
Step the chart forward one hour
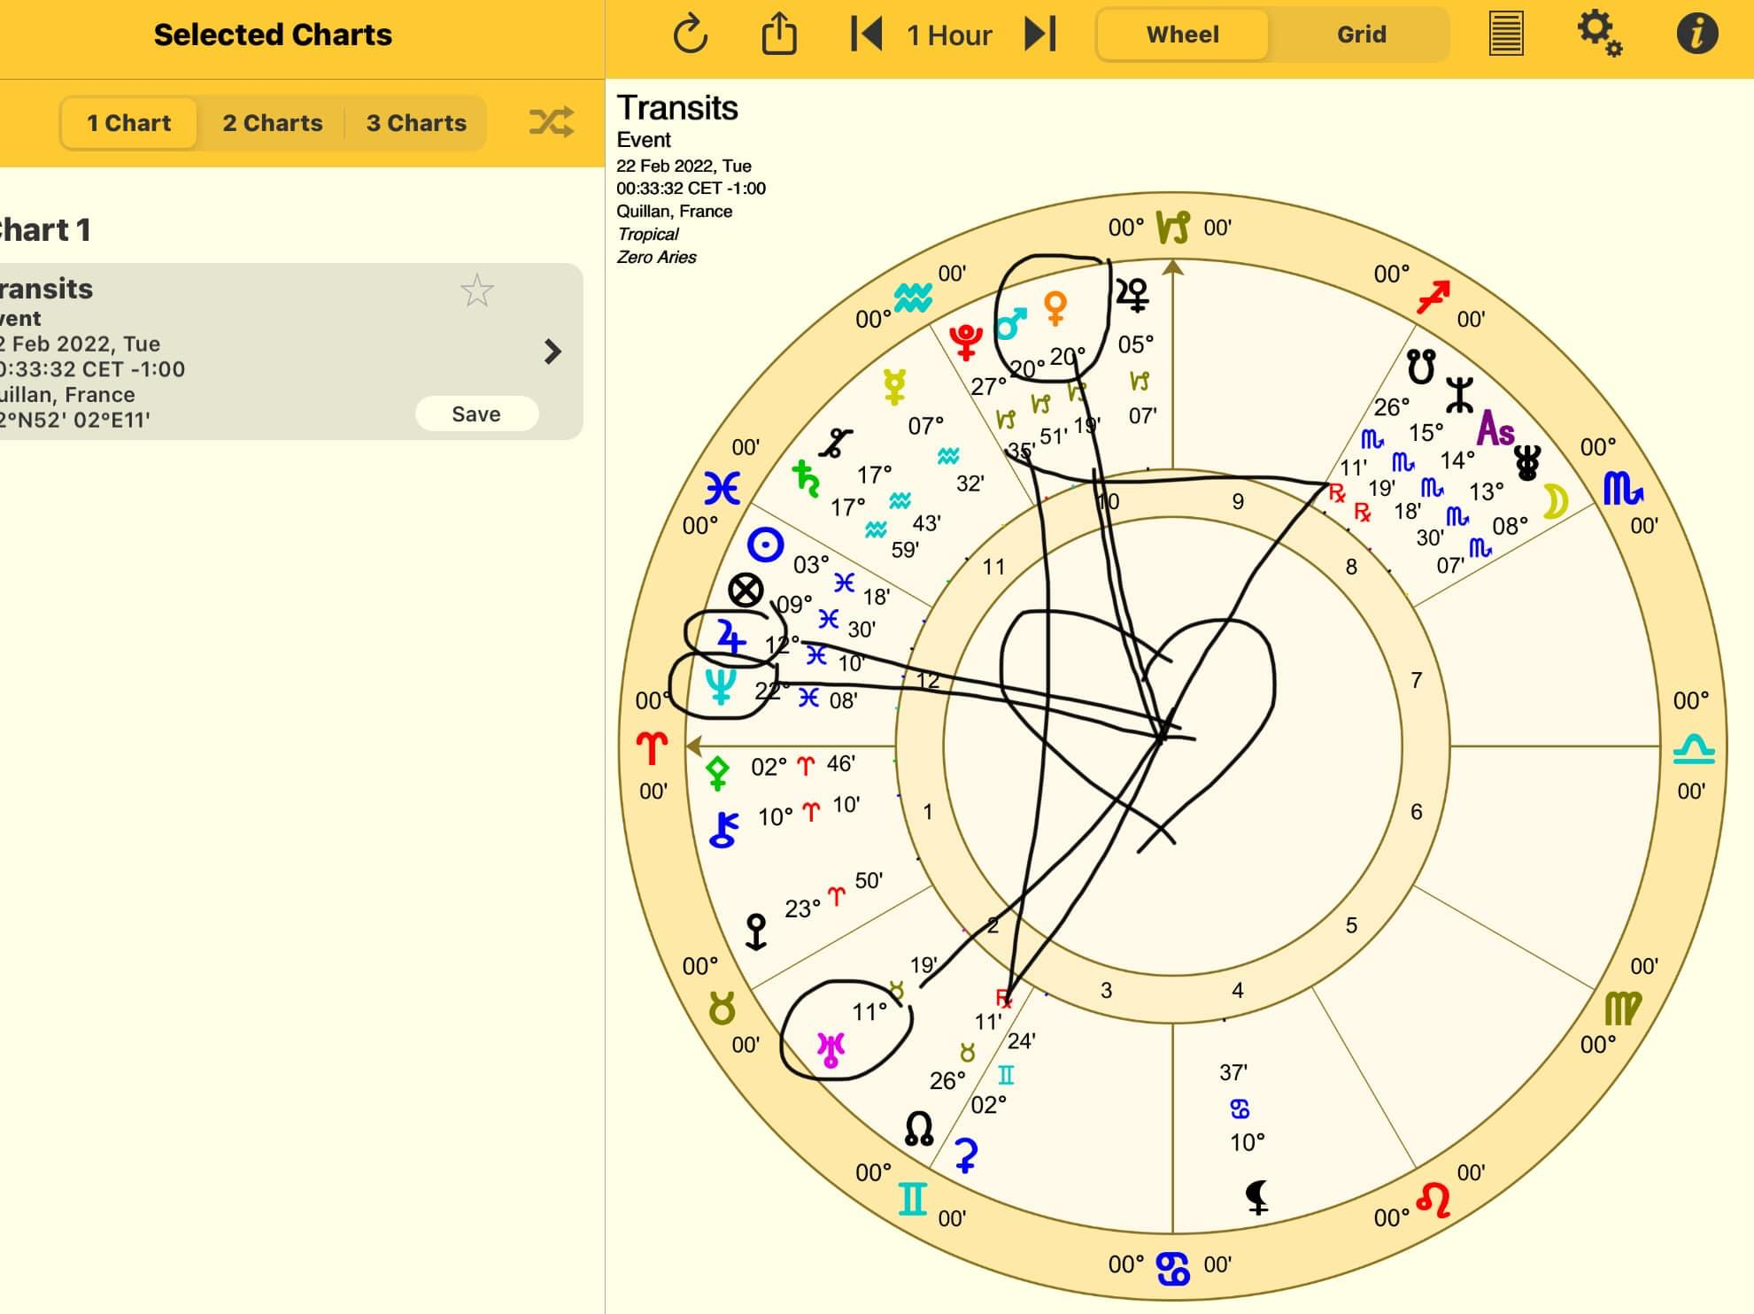pos(1040,35)
